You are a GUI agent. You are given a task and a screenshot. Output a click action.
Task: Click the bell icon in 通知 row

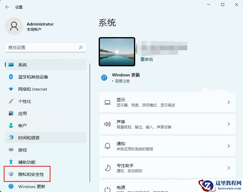[107, 146]
